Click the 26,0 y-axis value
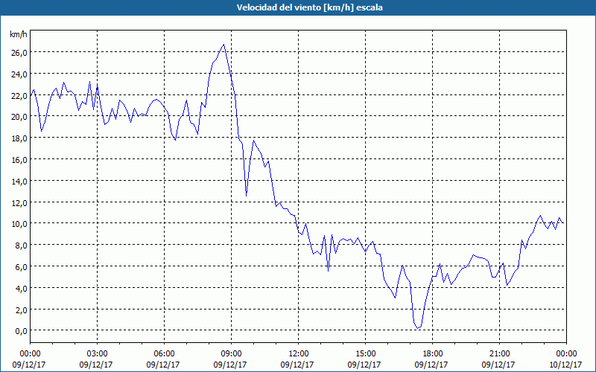This screenshot has height=372, width=596. [x=19, y=53]
